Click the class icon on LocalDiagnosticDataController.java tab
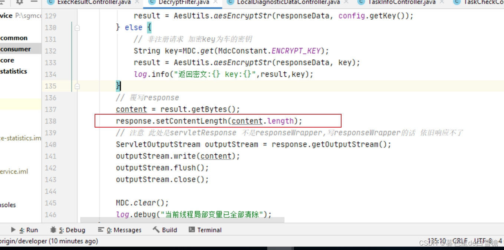This screenshot has width=504, height=250. coord(231,2)
